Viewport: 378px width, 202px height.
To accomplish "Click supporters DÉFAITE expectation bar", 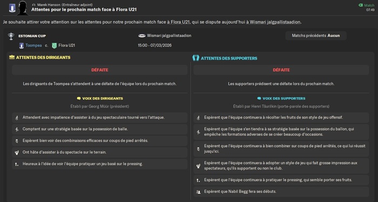I will pyautogui.click(x=281, y=70).
